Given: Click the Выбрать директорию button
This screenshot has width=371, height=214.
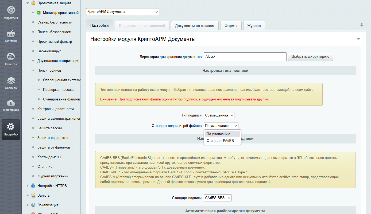Looking at the screenshot, I should [x=310, y=57].
